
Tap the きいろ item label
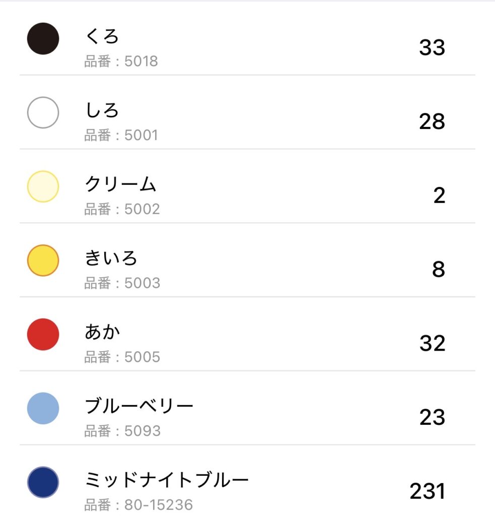(x=111, y=259)
